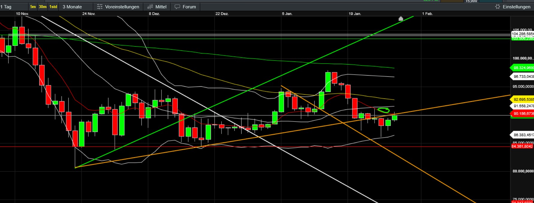Click the candlestick icon beside Mittel
The height and width of the screenshot is (203, 534).
coord(150,7)
